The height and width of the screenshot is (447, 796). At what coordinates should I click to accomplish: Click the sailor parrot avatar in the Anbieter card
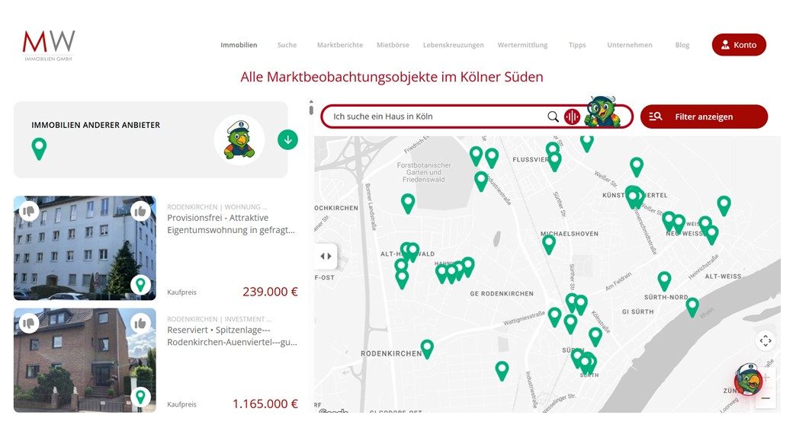click(x=239, y=140)
